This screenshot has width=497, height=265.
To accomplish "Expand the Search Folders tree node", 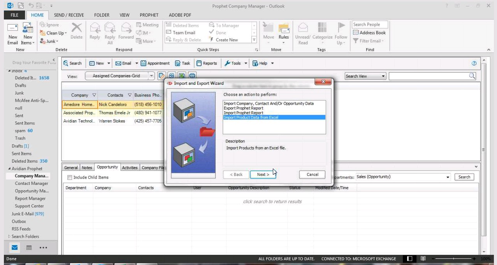I will pos(10,237).
